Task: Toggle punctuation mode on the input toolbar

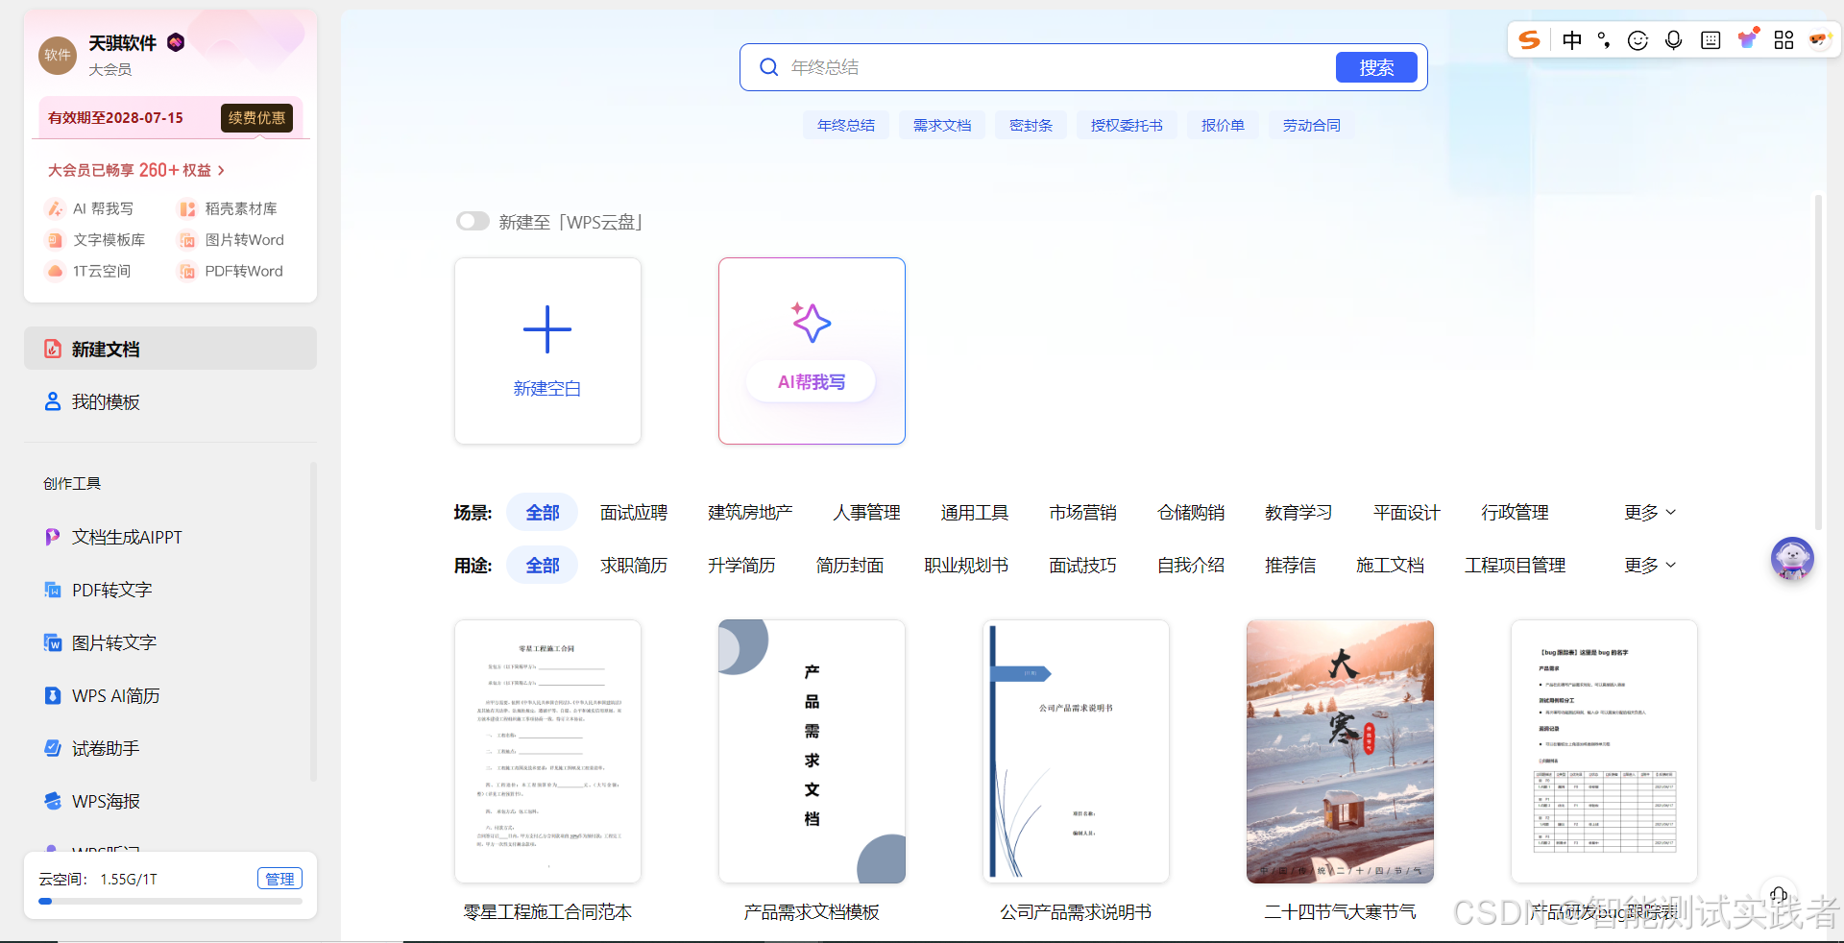Action: 1603,40
